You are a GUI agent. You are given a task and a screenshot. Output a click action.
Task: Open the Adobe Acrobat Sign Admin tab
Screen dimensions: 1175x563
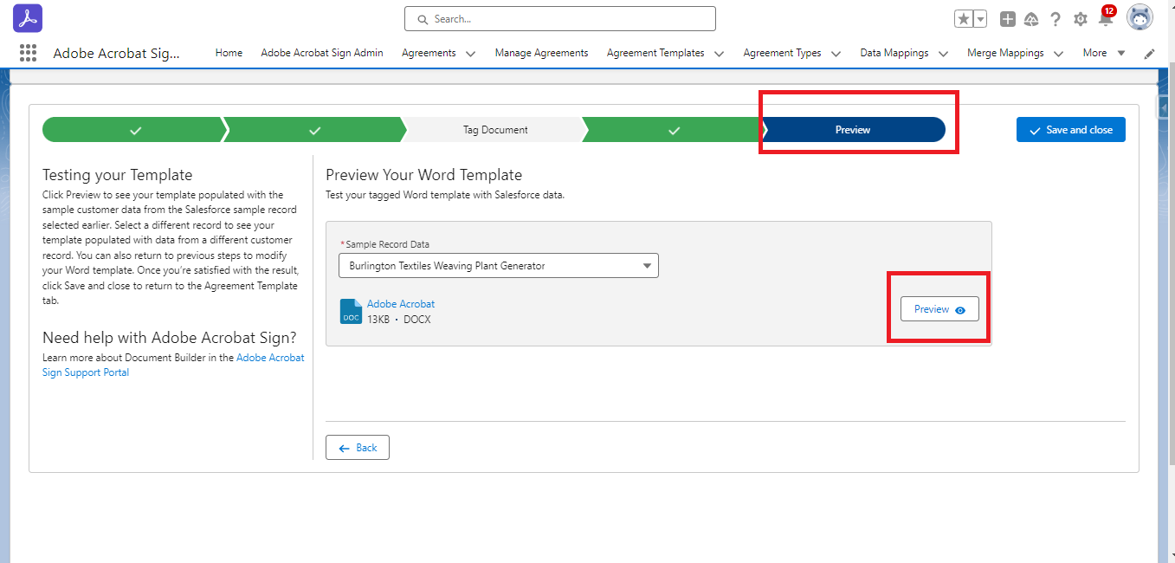pyautogui.click(x=322, y=53)
